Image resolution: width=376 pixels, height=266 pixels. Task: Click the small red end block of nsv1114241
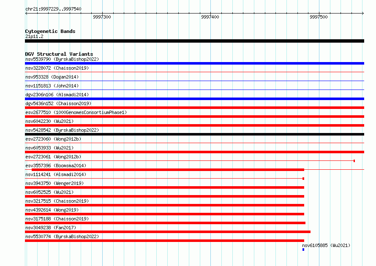click(x=303, y=179)
